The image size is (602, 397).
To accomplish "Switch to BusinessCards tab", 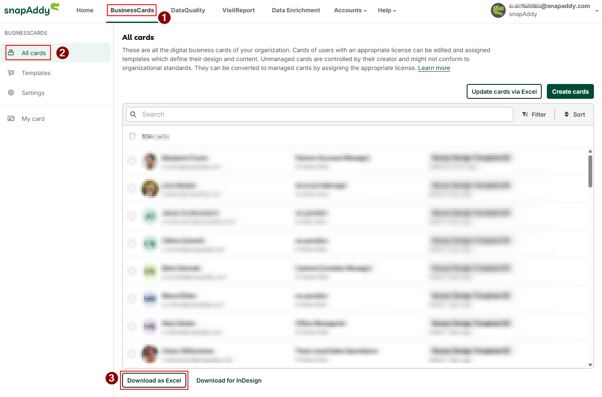I will tap(132, 10).
